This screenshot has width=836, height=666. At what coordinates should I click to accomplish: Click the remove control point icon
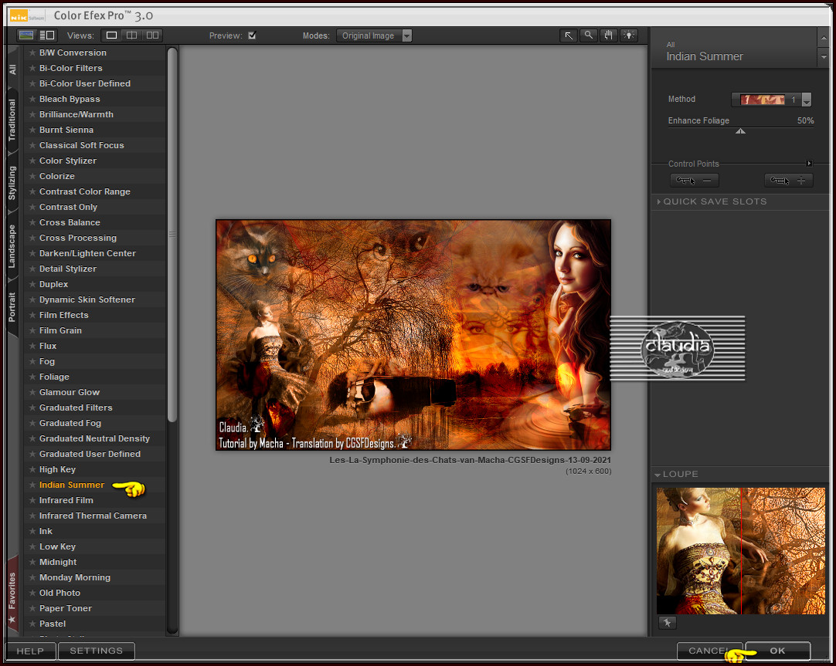[x=694, y=181]
